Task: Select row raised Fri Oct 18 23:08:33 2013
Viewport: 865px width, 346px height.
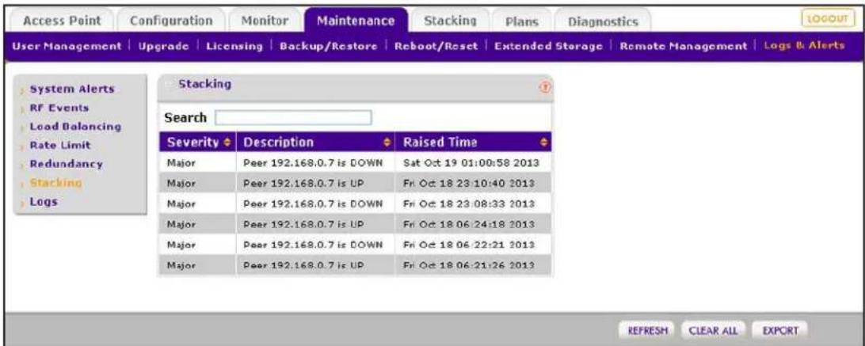Action: 355,203
